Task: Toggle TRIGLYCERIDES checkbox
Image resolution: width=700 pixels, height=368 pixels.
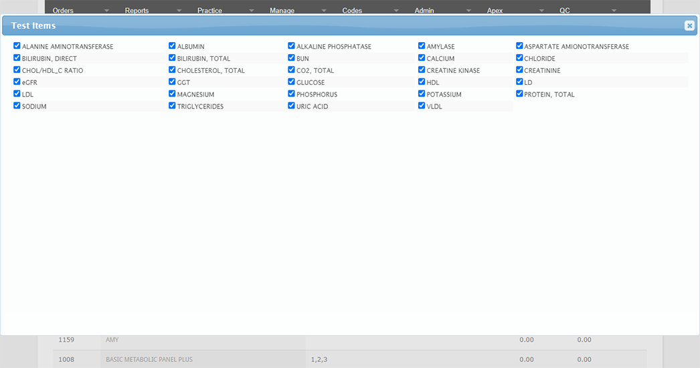Action: (x=172, y=106)
